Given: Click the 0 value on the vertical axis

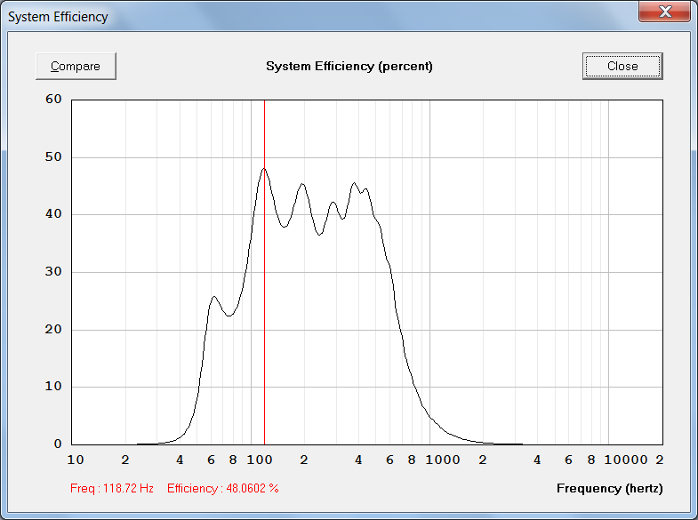Looking at the screenshot, I should pos(58,444).
